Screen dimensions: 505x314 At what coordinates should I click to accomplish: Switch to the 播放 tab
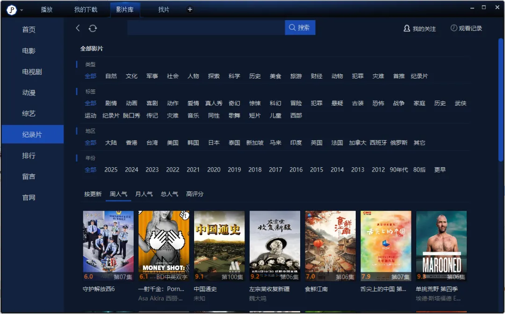(47, 10)
